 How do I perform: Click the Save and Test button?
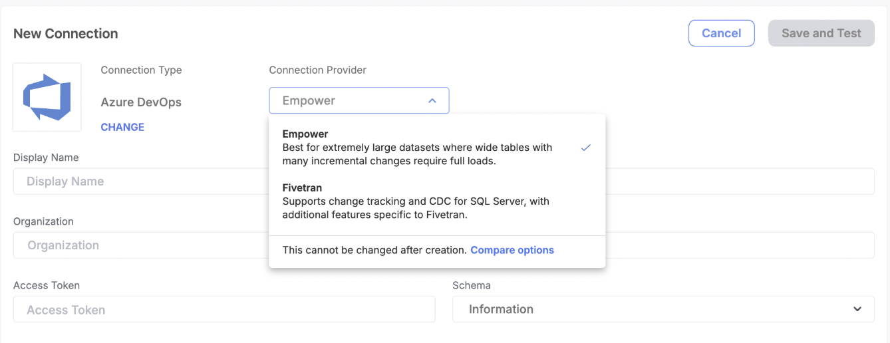pos(821,33)
